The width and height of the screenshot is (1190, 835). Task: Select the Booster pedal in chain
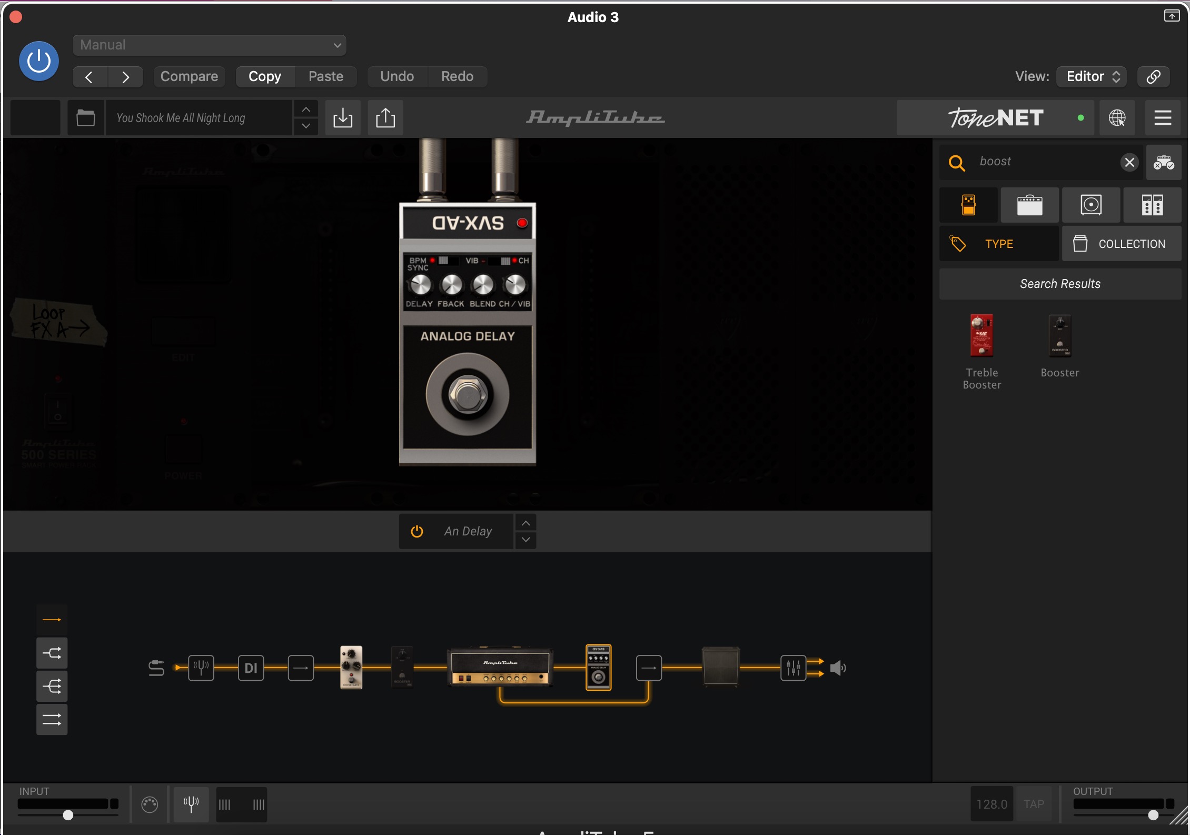coord(402,667)
